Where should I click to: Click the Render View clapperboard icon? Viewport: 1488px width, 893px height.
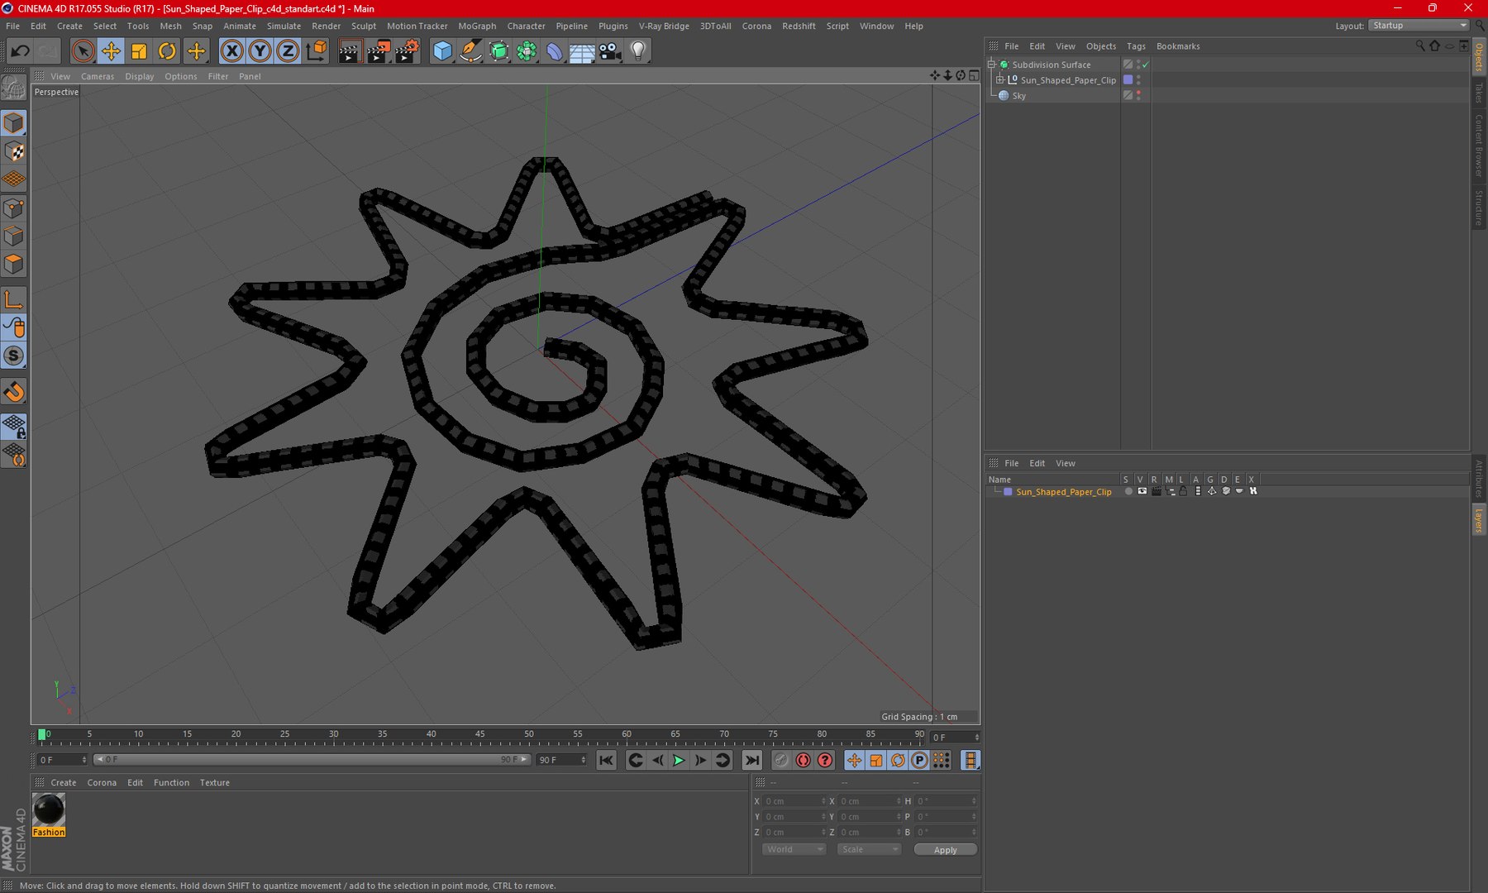(349, 51)
